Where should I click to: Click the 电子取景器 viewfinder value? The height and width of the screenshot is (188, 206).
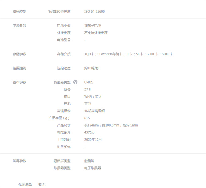pyautogui.click(x=93, y=168)
